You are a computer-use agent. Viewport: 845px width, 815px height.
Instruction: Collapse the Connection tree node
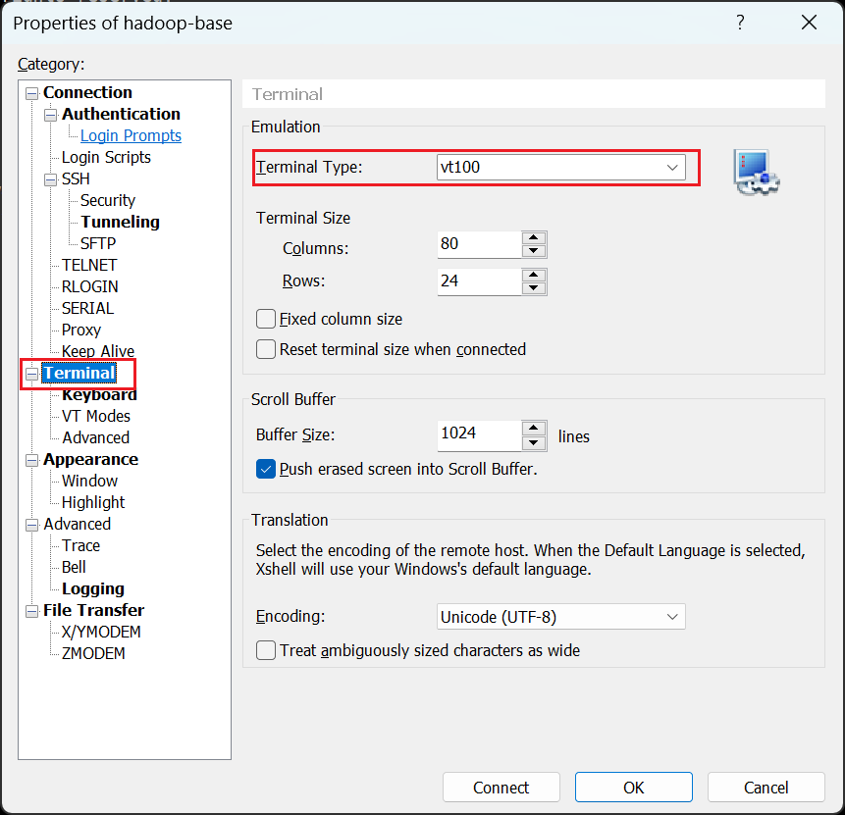tap(32, 93)
